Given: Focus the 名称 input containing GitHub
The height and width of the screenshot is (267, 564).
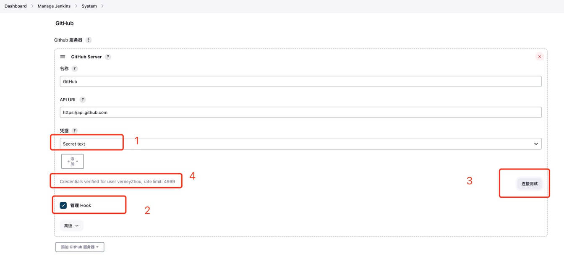Looking at the screenshot, I should tap(300, 81).
